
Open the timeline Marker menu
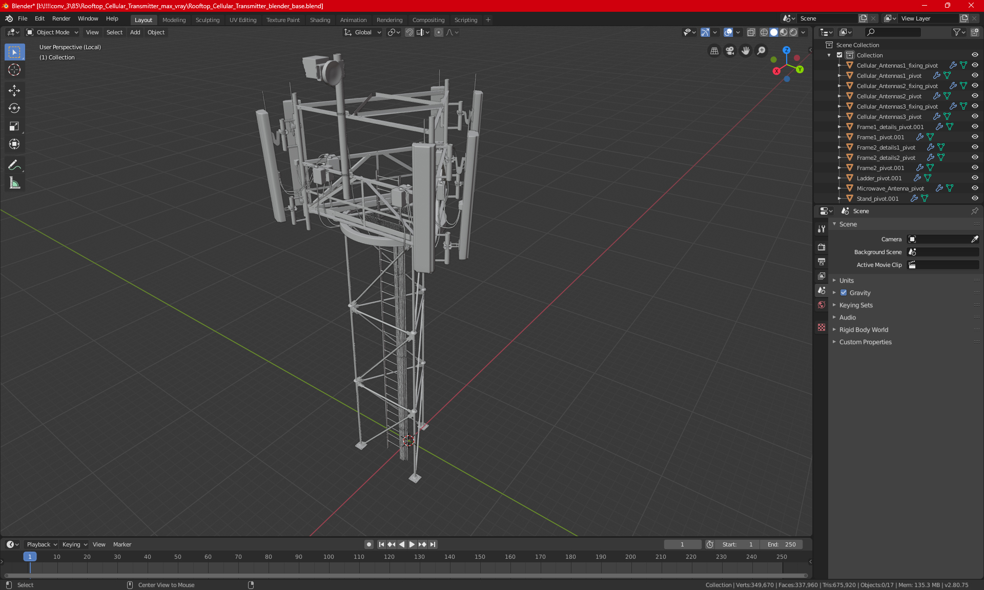point(122,544)
